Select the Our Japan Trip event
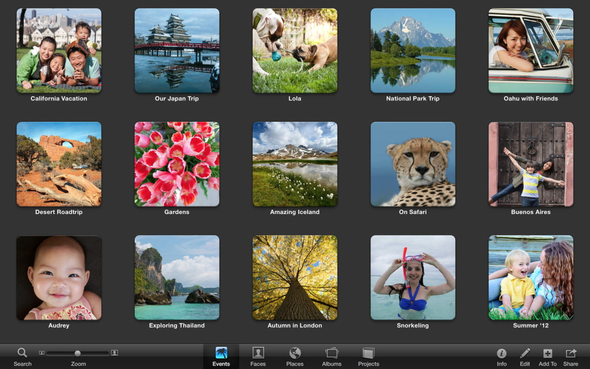The width and height of the screenshot is (590, 369). (x=177, y=50)
